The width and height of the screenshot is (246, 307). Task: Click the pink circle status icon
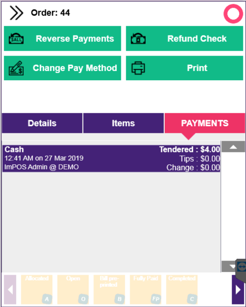tap(233, 14)
